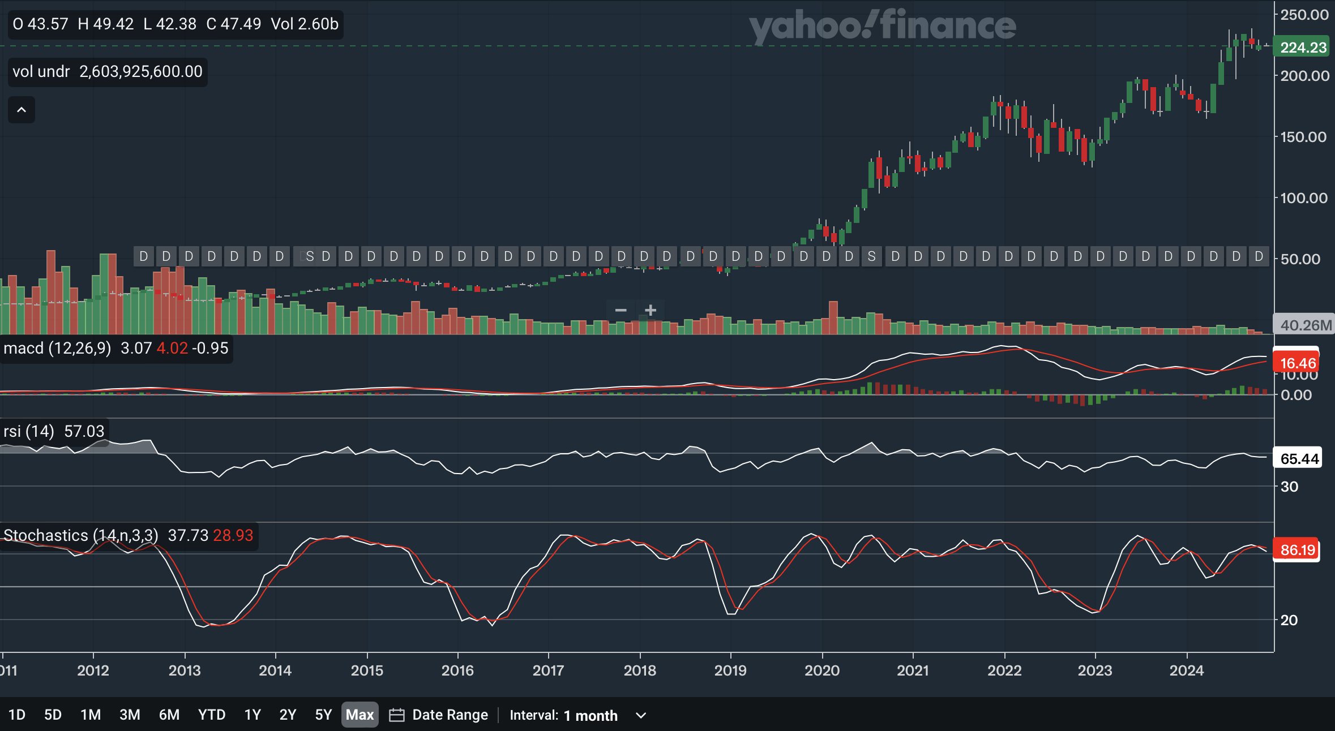This screenshot has height=731, width=1335.
Task: Click the calendar icon beside Date Range
Action: coord(397,715)
